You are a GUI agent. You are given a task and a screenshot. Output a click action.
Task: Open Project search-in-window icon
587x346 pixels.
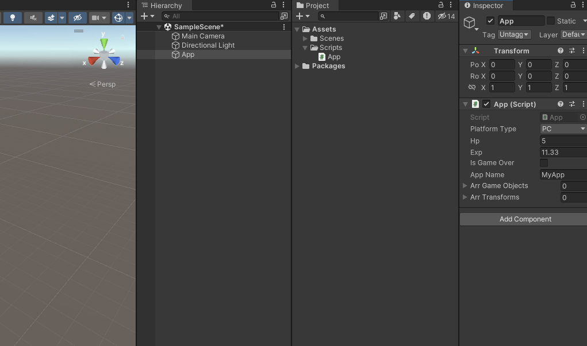point(383,16)
